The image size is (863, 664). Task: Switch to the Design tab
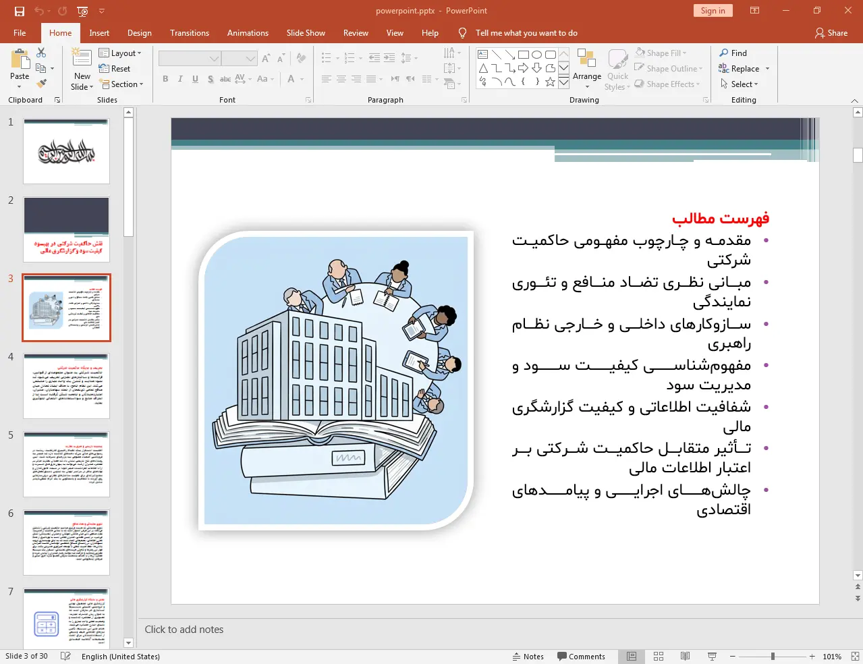(x=140, y=33)
